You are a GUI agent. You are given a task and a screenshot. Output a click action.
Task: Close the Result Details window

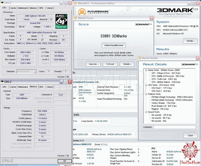[x=198, y=58]
